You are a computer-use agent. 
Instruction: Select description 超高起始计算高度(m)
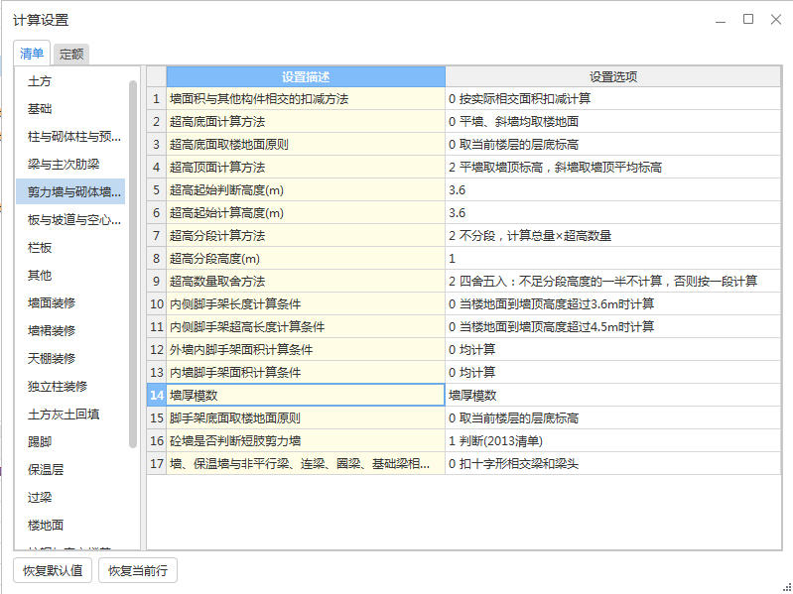pyautogui.click(x=306, y=212)
